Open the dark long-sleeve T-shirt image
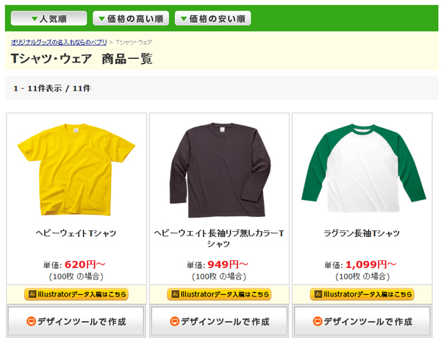Image resolution: width=441 pixels, height=345 pixels. click(x=219, y=170)
